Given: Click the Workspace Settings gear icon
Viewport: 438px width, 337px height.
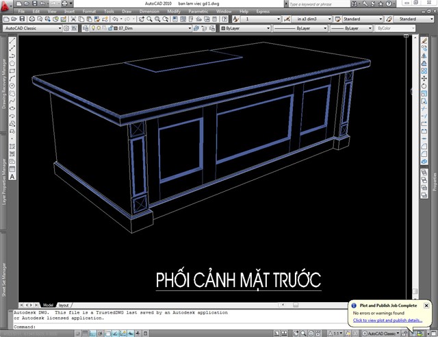Looking at the screenshot, I should click(66, 28).
